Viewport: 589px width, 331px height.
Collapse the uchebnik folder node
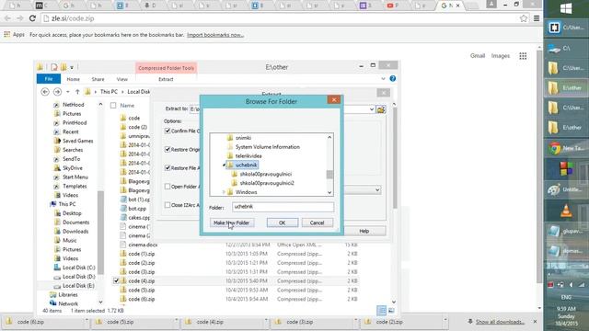coord(224,165)
